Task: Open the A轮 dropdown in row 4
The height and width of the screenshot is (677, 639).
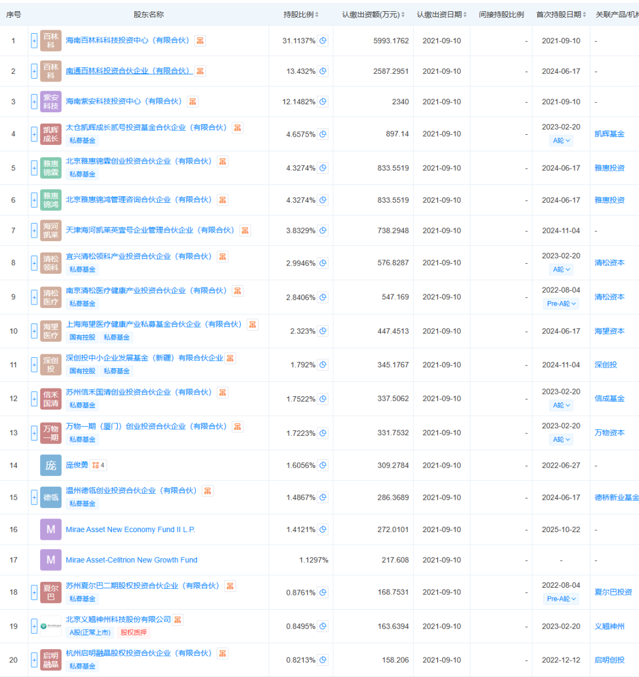Action: (x=561, y=141)
